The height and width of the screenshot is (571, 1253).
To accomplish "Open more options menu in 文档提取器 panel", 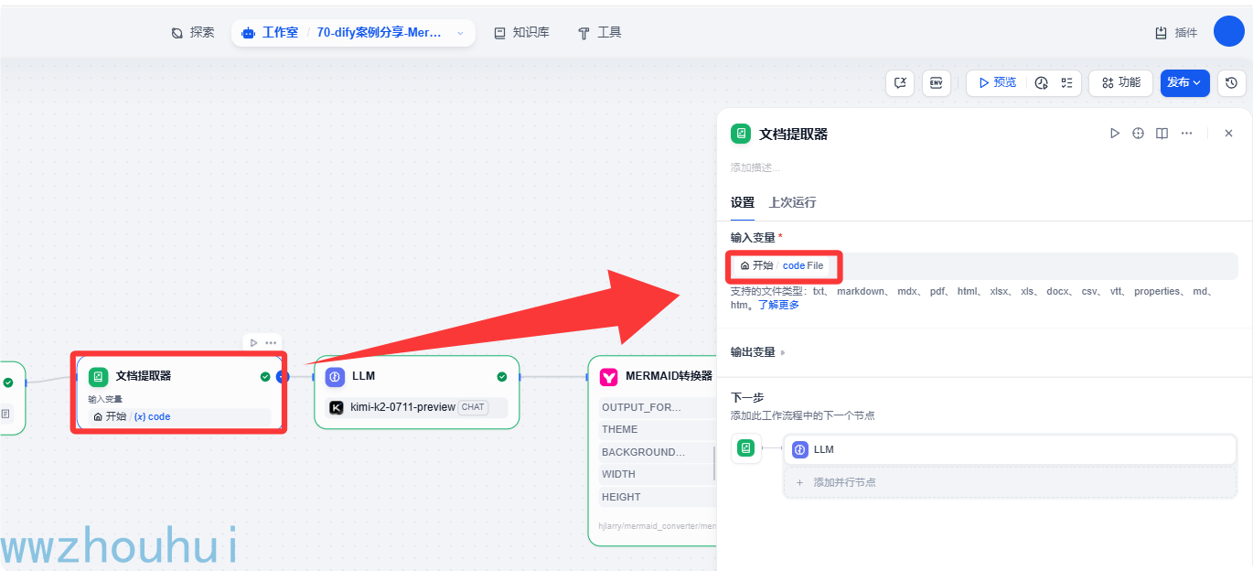I will point(1187,133).
